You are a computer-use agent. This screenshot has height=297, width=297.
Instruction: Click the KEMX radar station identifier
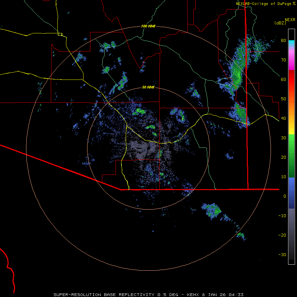coord(193,295)
